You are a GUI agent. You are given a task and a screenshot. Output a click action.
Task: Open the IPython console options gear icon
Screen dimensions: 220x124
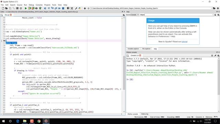coord(219,55)
